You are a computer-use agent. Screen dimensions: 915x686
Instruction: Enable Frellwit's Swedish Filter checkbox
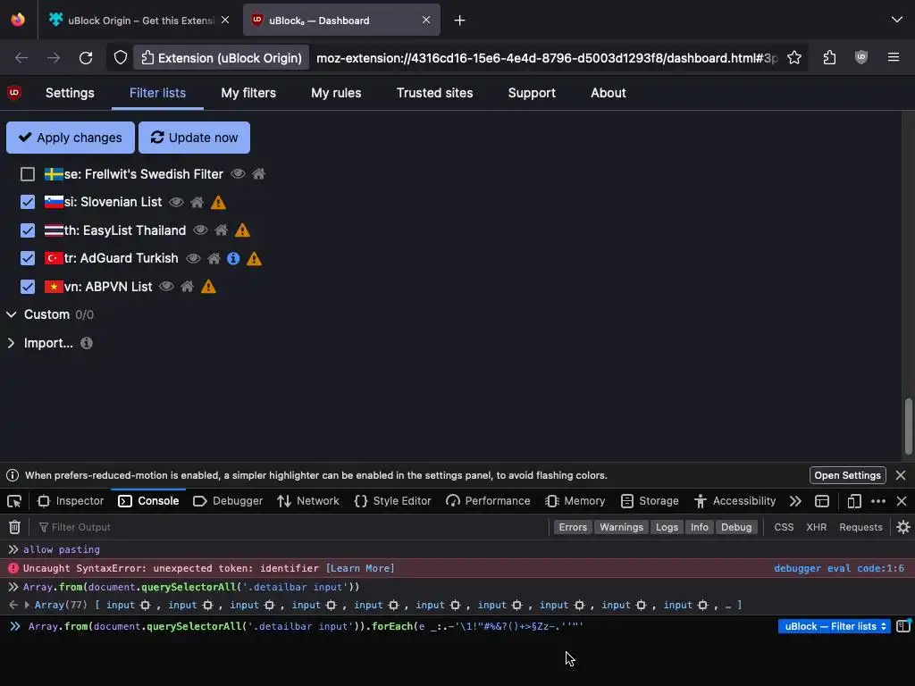click(x=28, y=174)
